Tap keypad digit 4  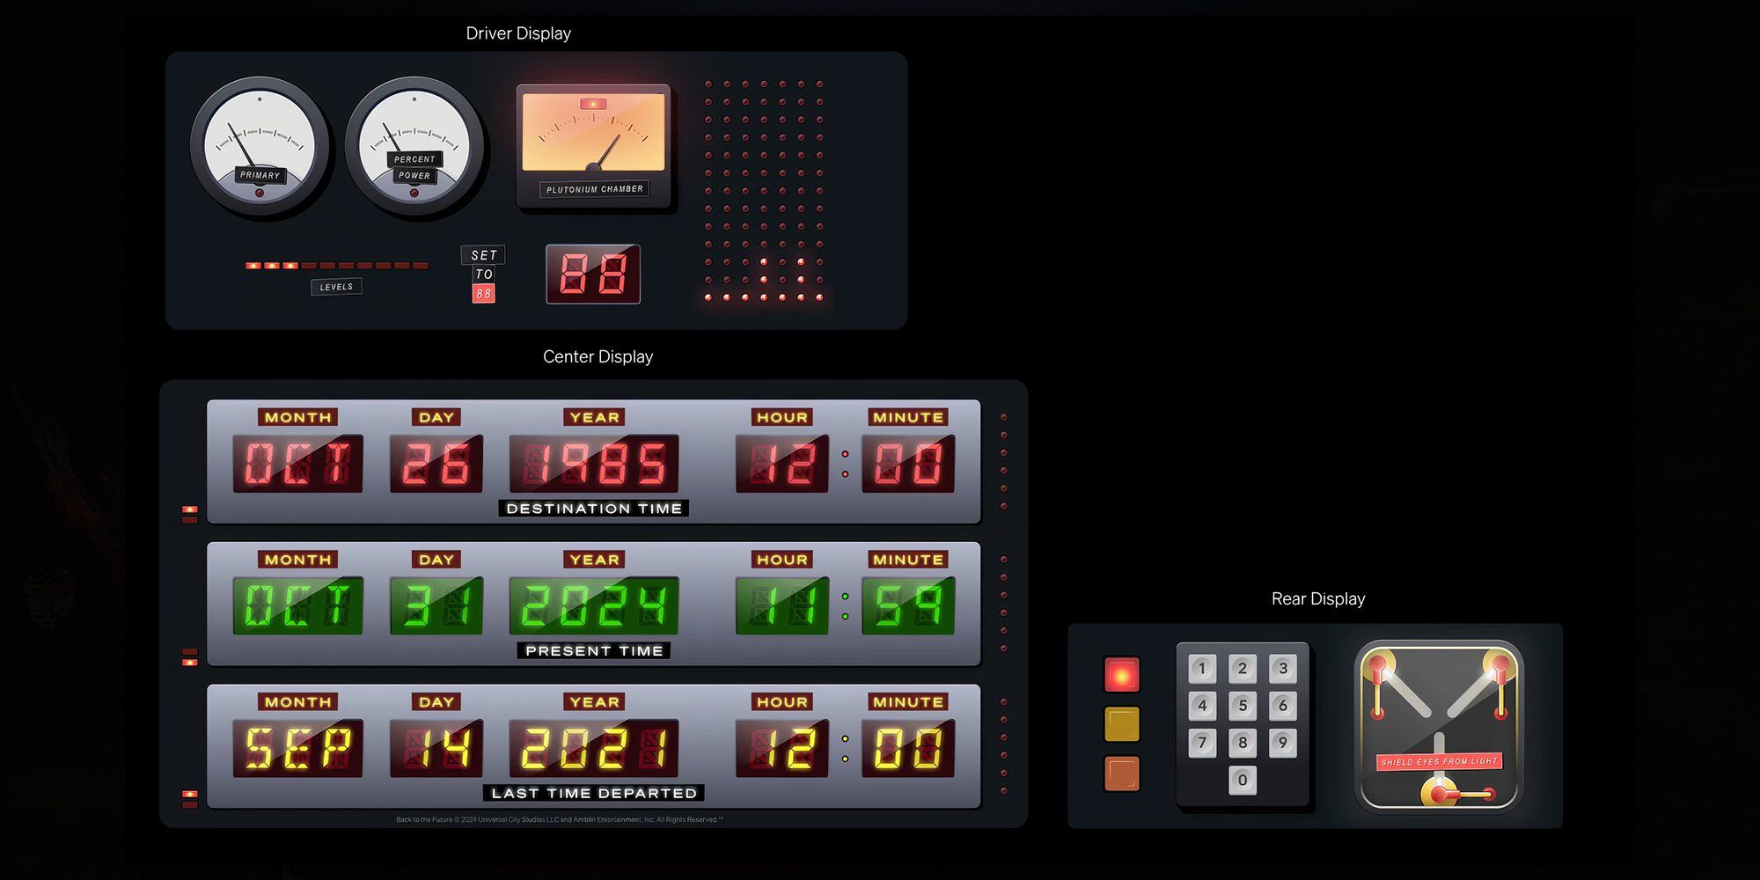pyautogui.click(x=1202, y=705)
